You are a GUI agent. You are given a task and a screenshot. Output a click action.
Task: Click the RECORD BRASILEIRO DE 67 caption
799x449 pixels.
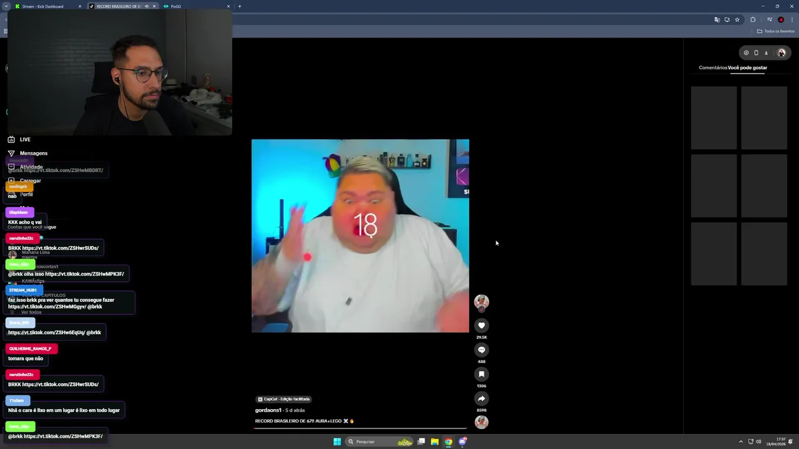pyautogui.click(x=305, y=421)
